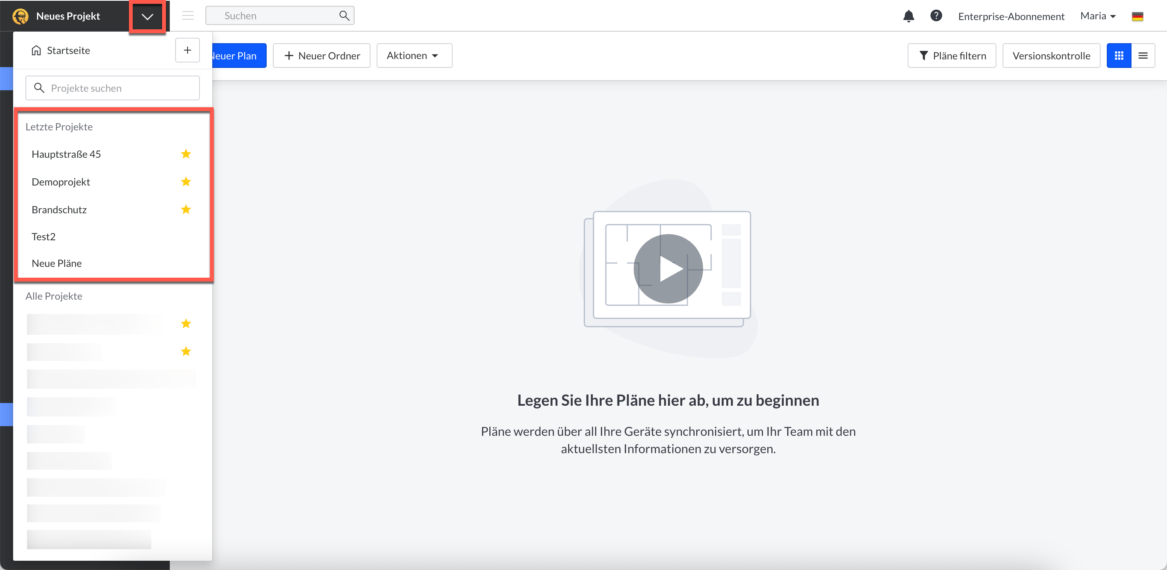Click the Projekte suchen input field

tap(118, 88)
